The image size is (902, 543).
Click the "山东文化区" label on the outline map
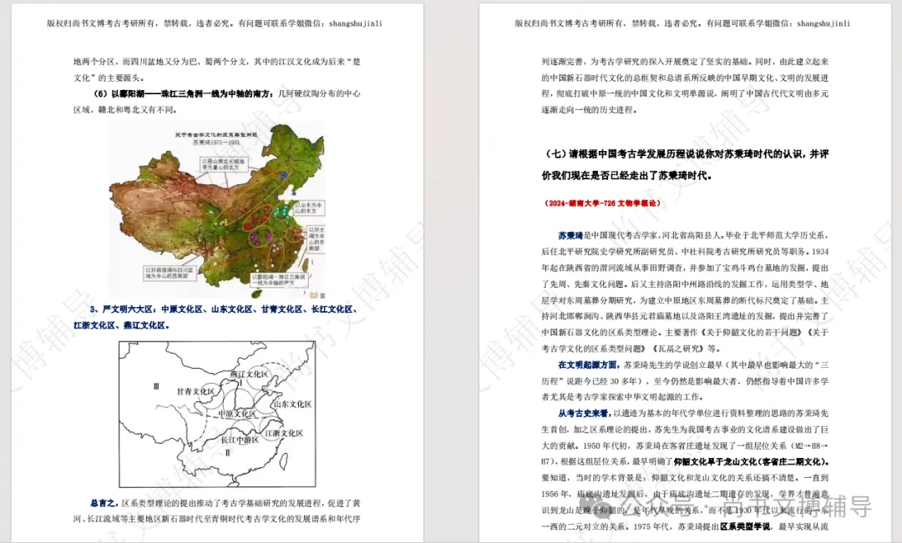click(292, 404)
